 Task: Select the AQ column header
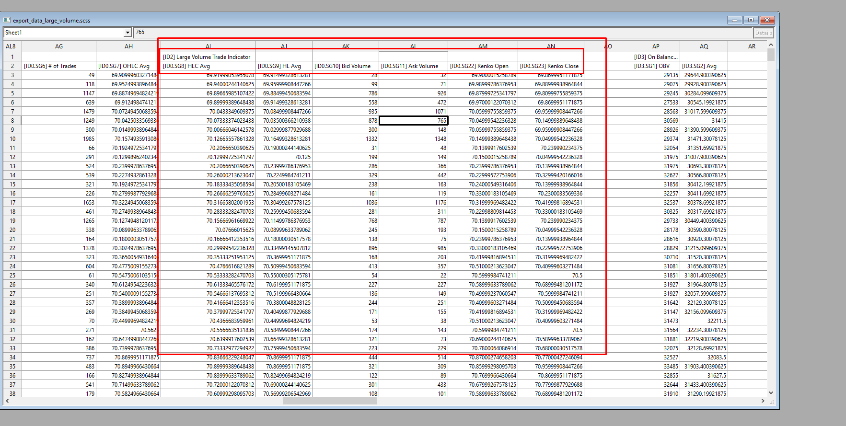(704, 46)
